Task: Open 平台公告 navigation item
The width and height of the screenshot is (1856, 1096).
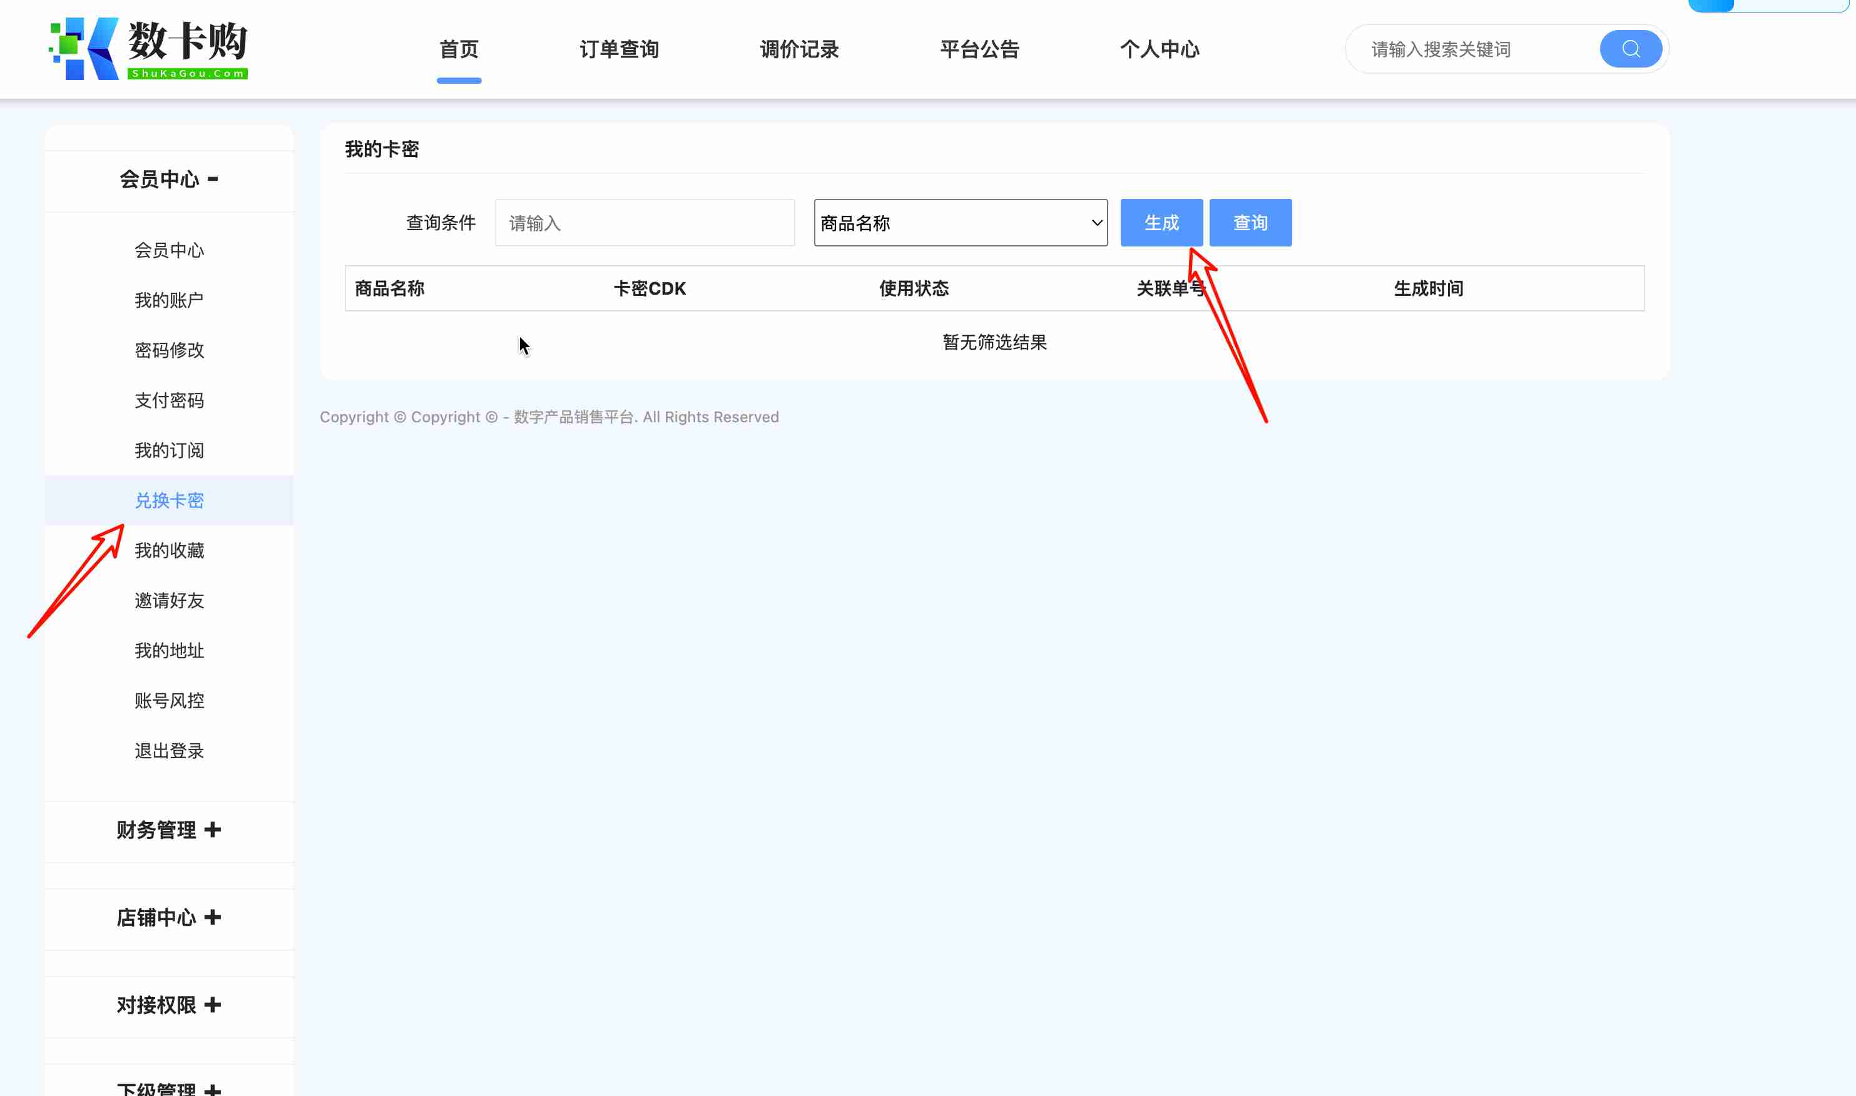Action: pyautogui.click(x=979, y=49)
